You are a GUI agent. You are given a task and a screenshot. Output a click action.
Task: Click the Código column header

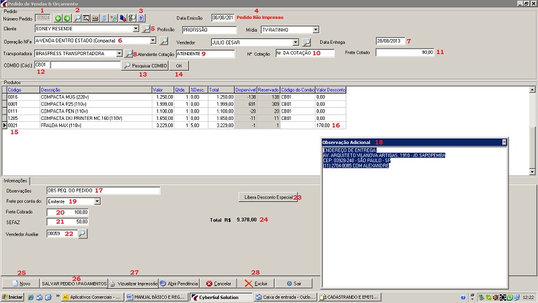pos(24,90)
